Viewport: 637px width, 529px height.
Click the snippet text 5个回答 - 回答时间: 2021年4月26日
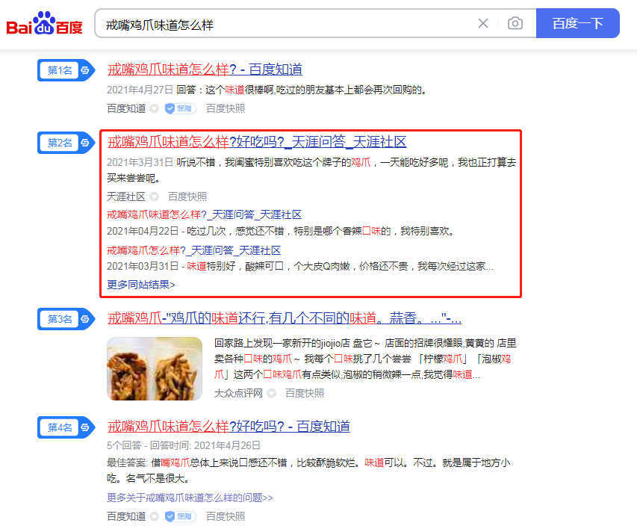coord(184,445)
